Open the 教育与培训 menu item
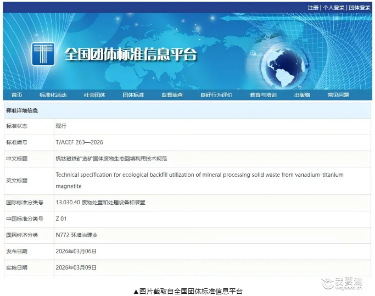The height and width of the screenshot is (296, 375). tap(263, 95)
